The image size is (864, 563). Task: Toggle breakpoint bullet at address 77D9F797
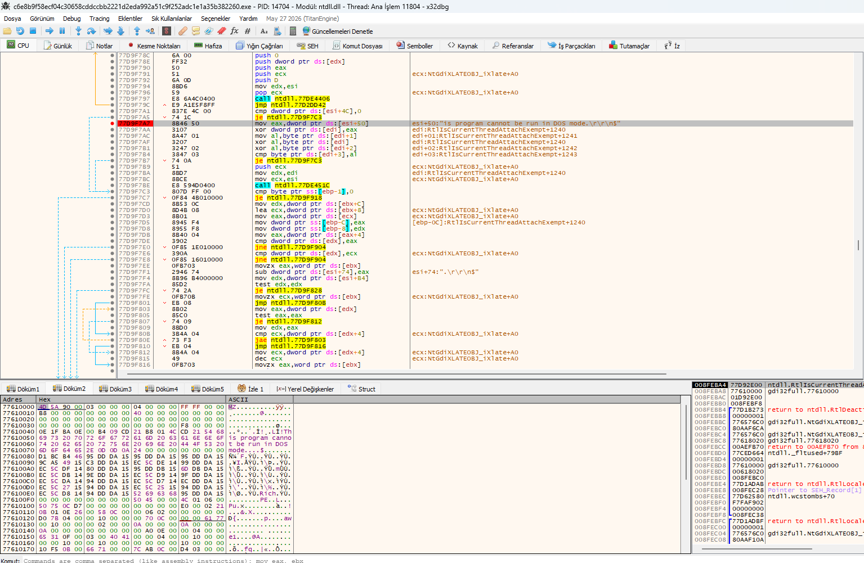point(113,98)
